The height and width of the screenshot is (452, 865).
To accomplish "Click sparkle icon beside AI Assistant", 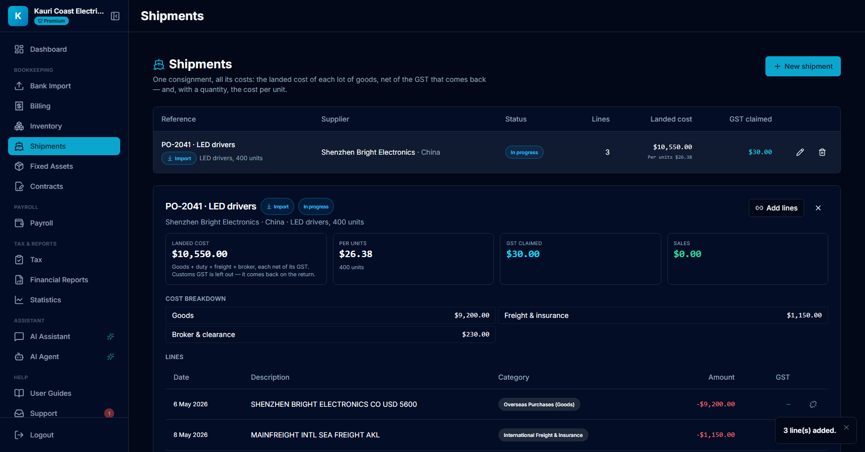I will click(111, 336).
